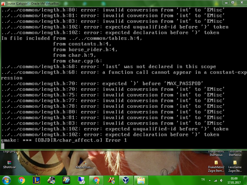Click the TR language indicator in tray

click(x=203, y=180)
